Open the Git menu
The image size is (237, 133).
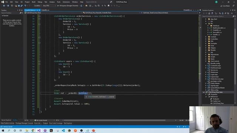click(21, 2)
